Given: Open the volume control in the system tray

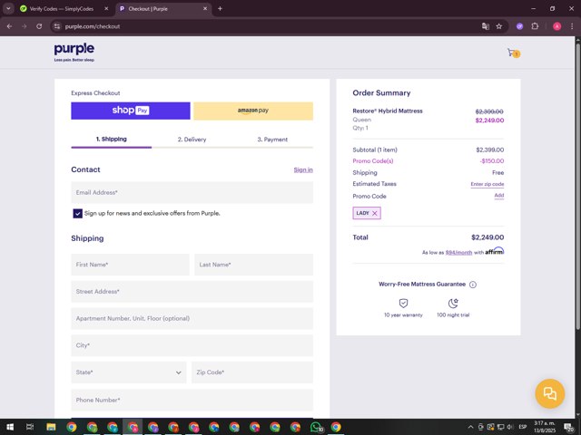Looking at the screenshot, I should tap(510, 427).
